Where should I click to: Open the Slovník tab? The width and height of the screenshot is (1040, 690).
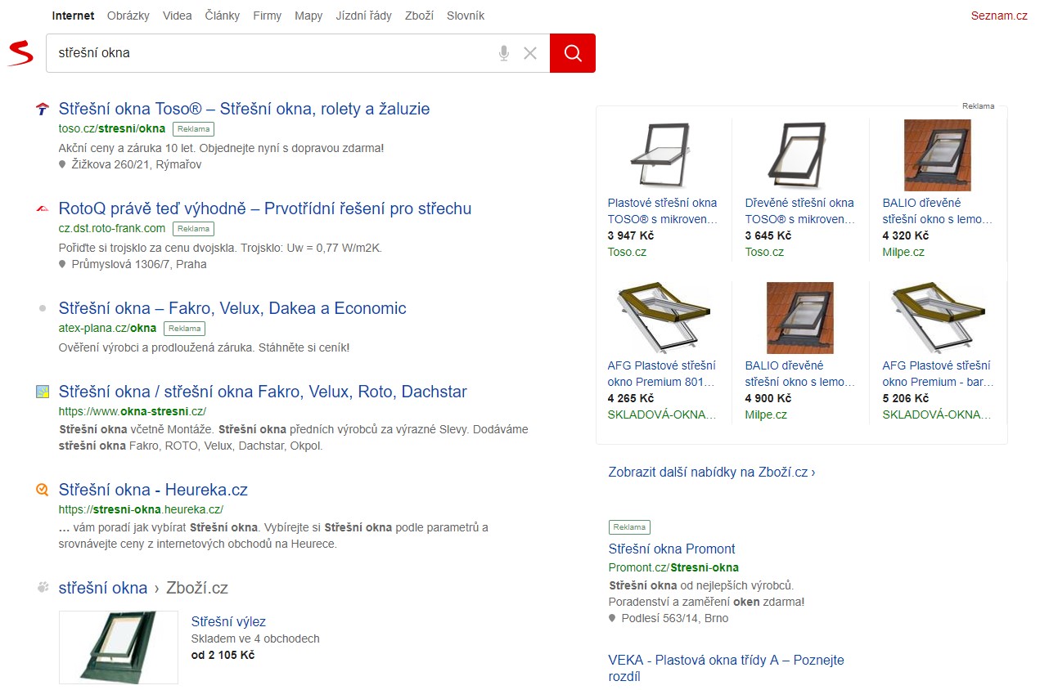(x=466, y=16)
